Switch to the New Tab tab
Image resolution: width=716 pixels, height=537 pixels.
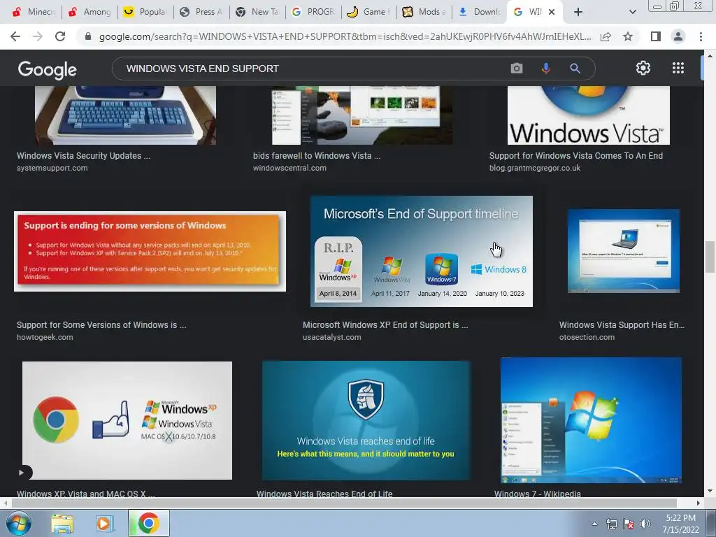coord(257,12)
